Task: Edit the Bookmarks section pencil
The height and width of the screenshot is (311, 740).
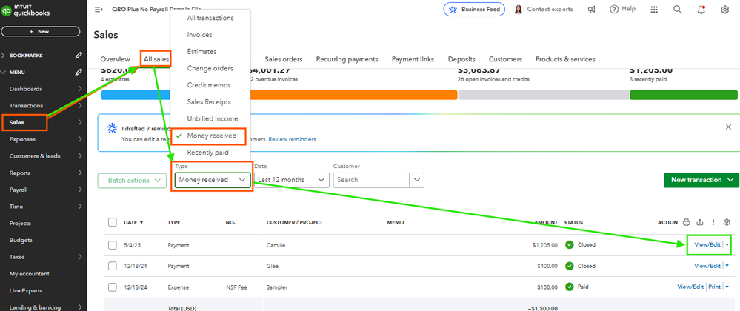Action: pos(79,56)
